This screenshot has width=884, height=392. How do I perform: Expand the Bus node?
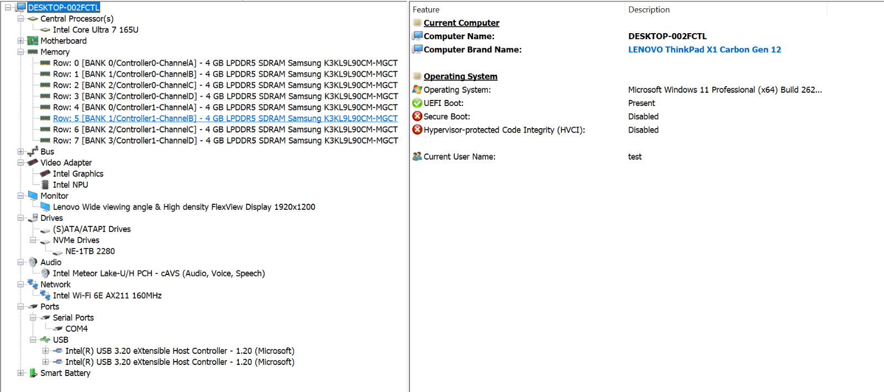pos(20,151)
